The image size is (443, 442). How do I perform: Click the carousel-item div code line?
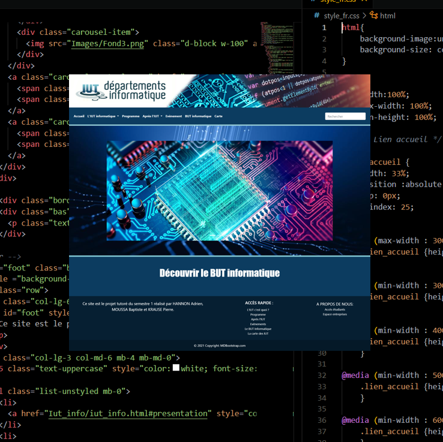[78, 32]
